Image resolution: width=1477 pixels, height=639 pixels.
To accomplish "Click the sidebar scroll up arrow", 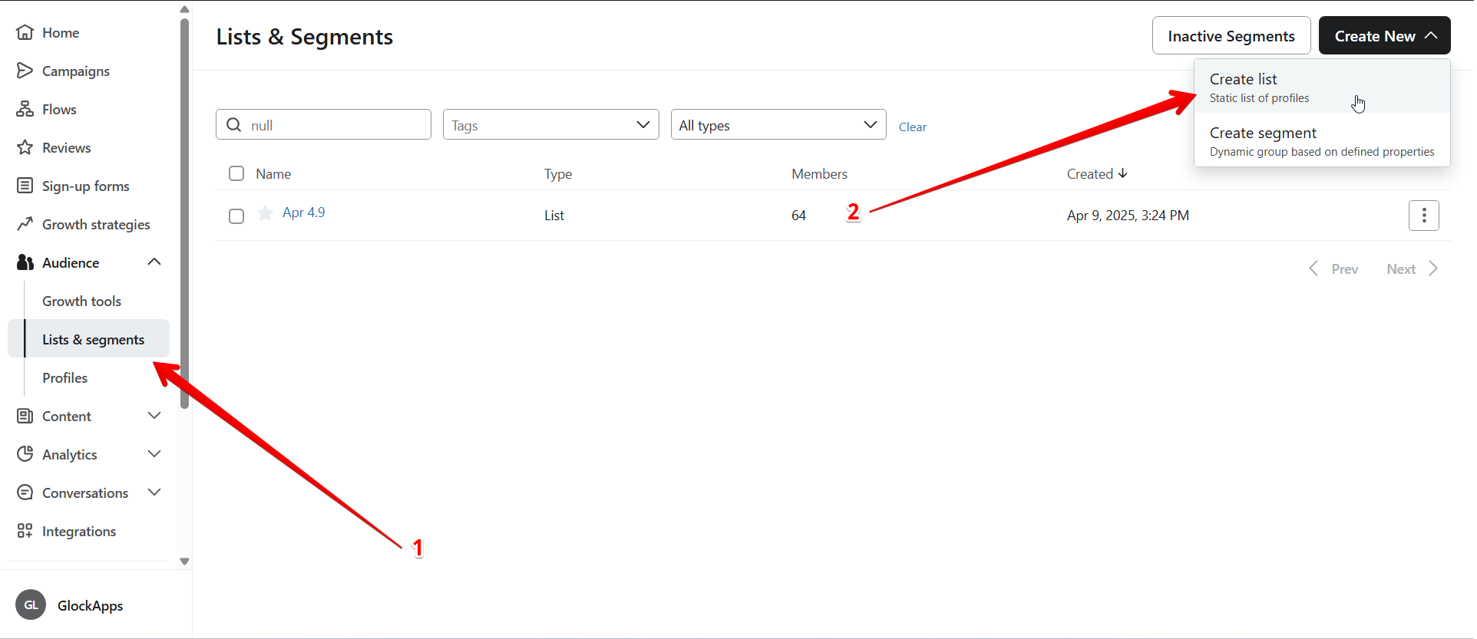I will click(184, 9).
